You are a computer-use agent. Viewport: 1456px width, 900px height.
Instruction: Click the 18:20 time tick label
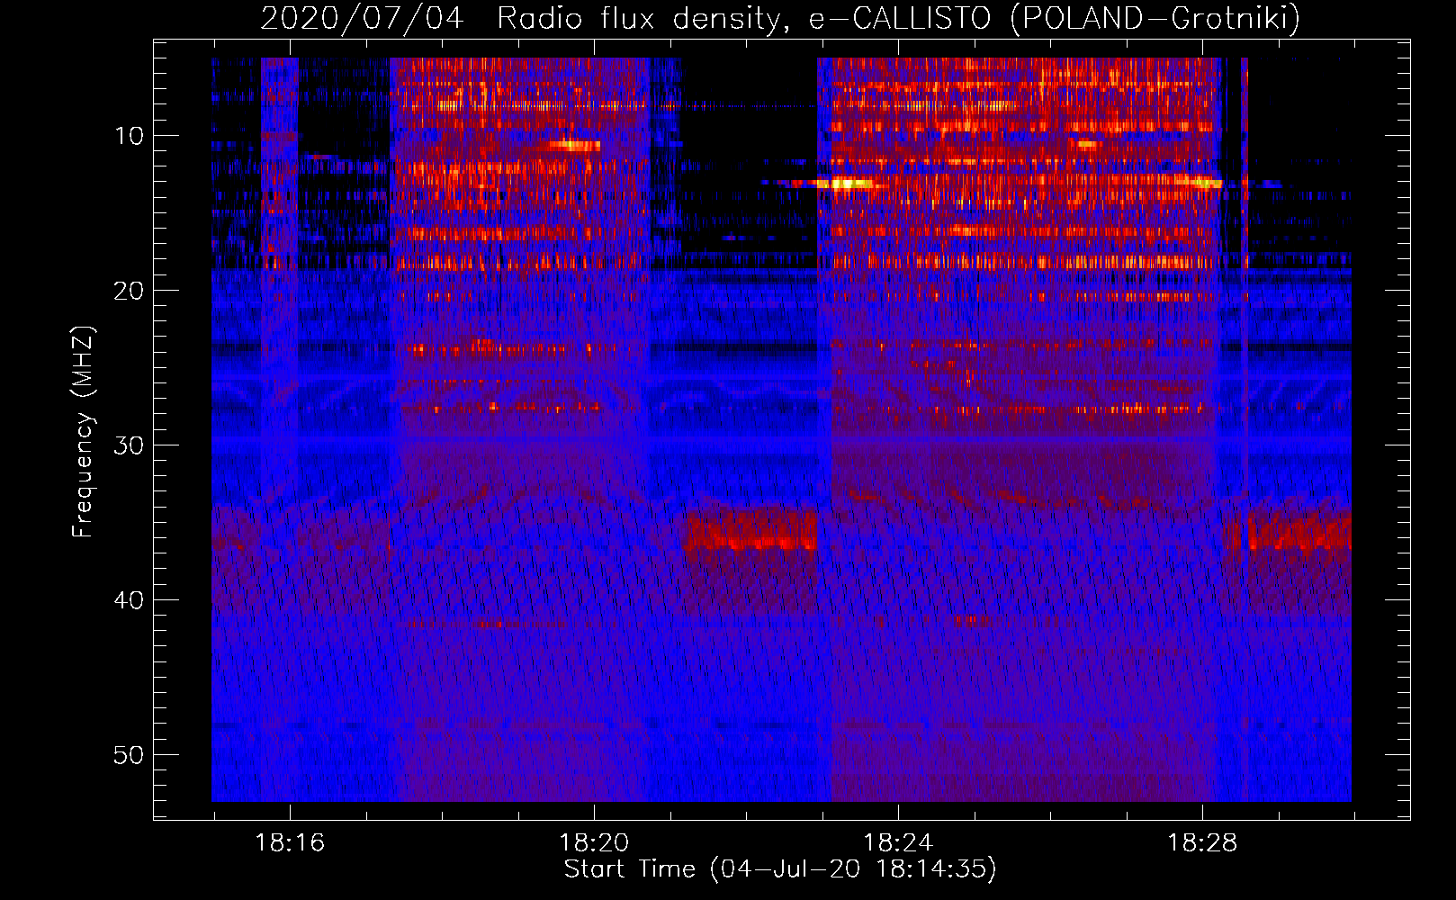594,843
